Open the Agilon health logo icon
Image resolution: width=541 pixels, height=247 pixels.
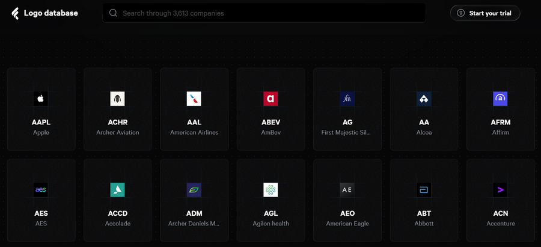pyautogui.click(x=270, y=190)
